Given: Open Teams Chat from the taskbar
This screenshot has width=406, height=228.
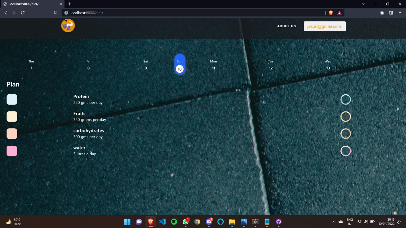Looking at the screenshot, I should (139, 222).
